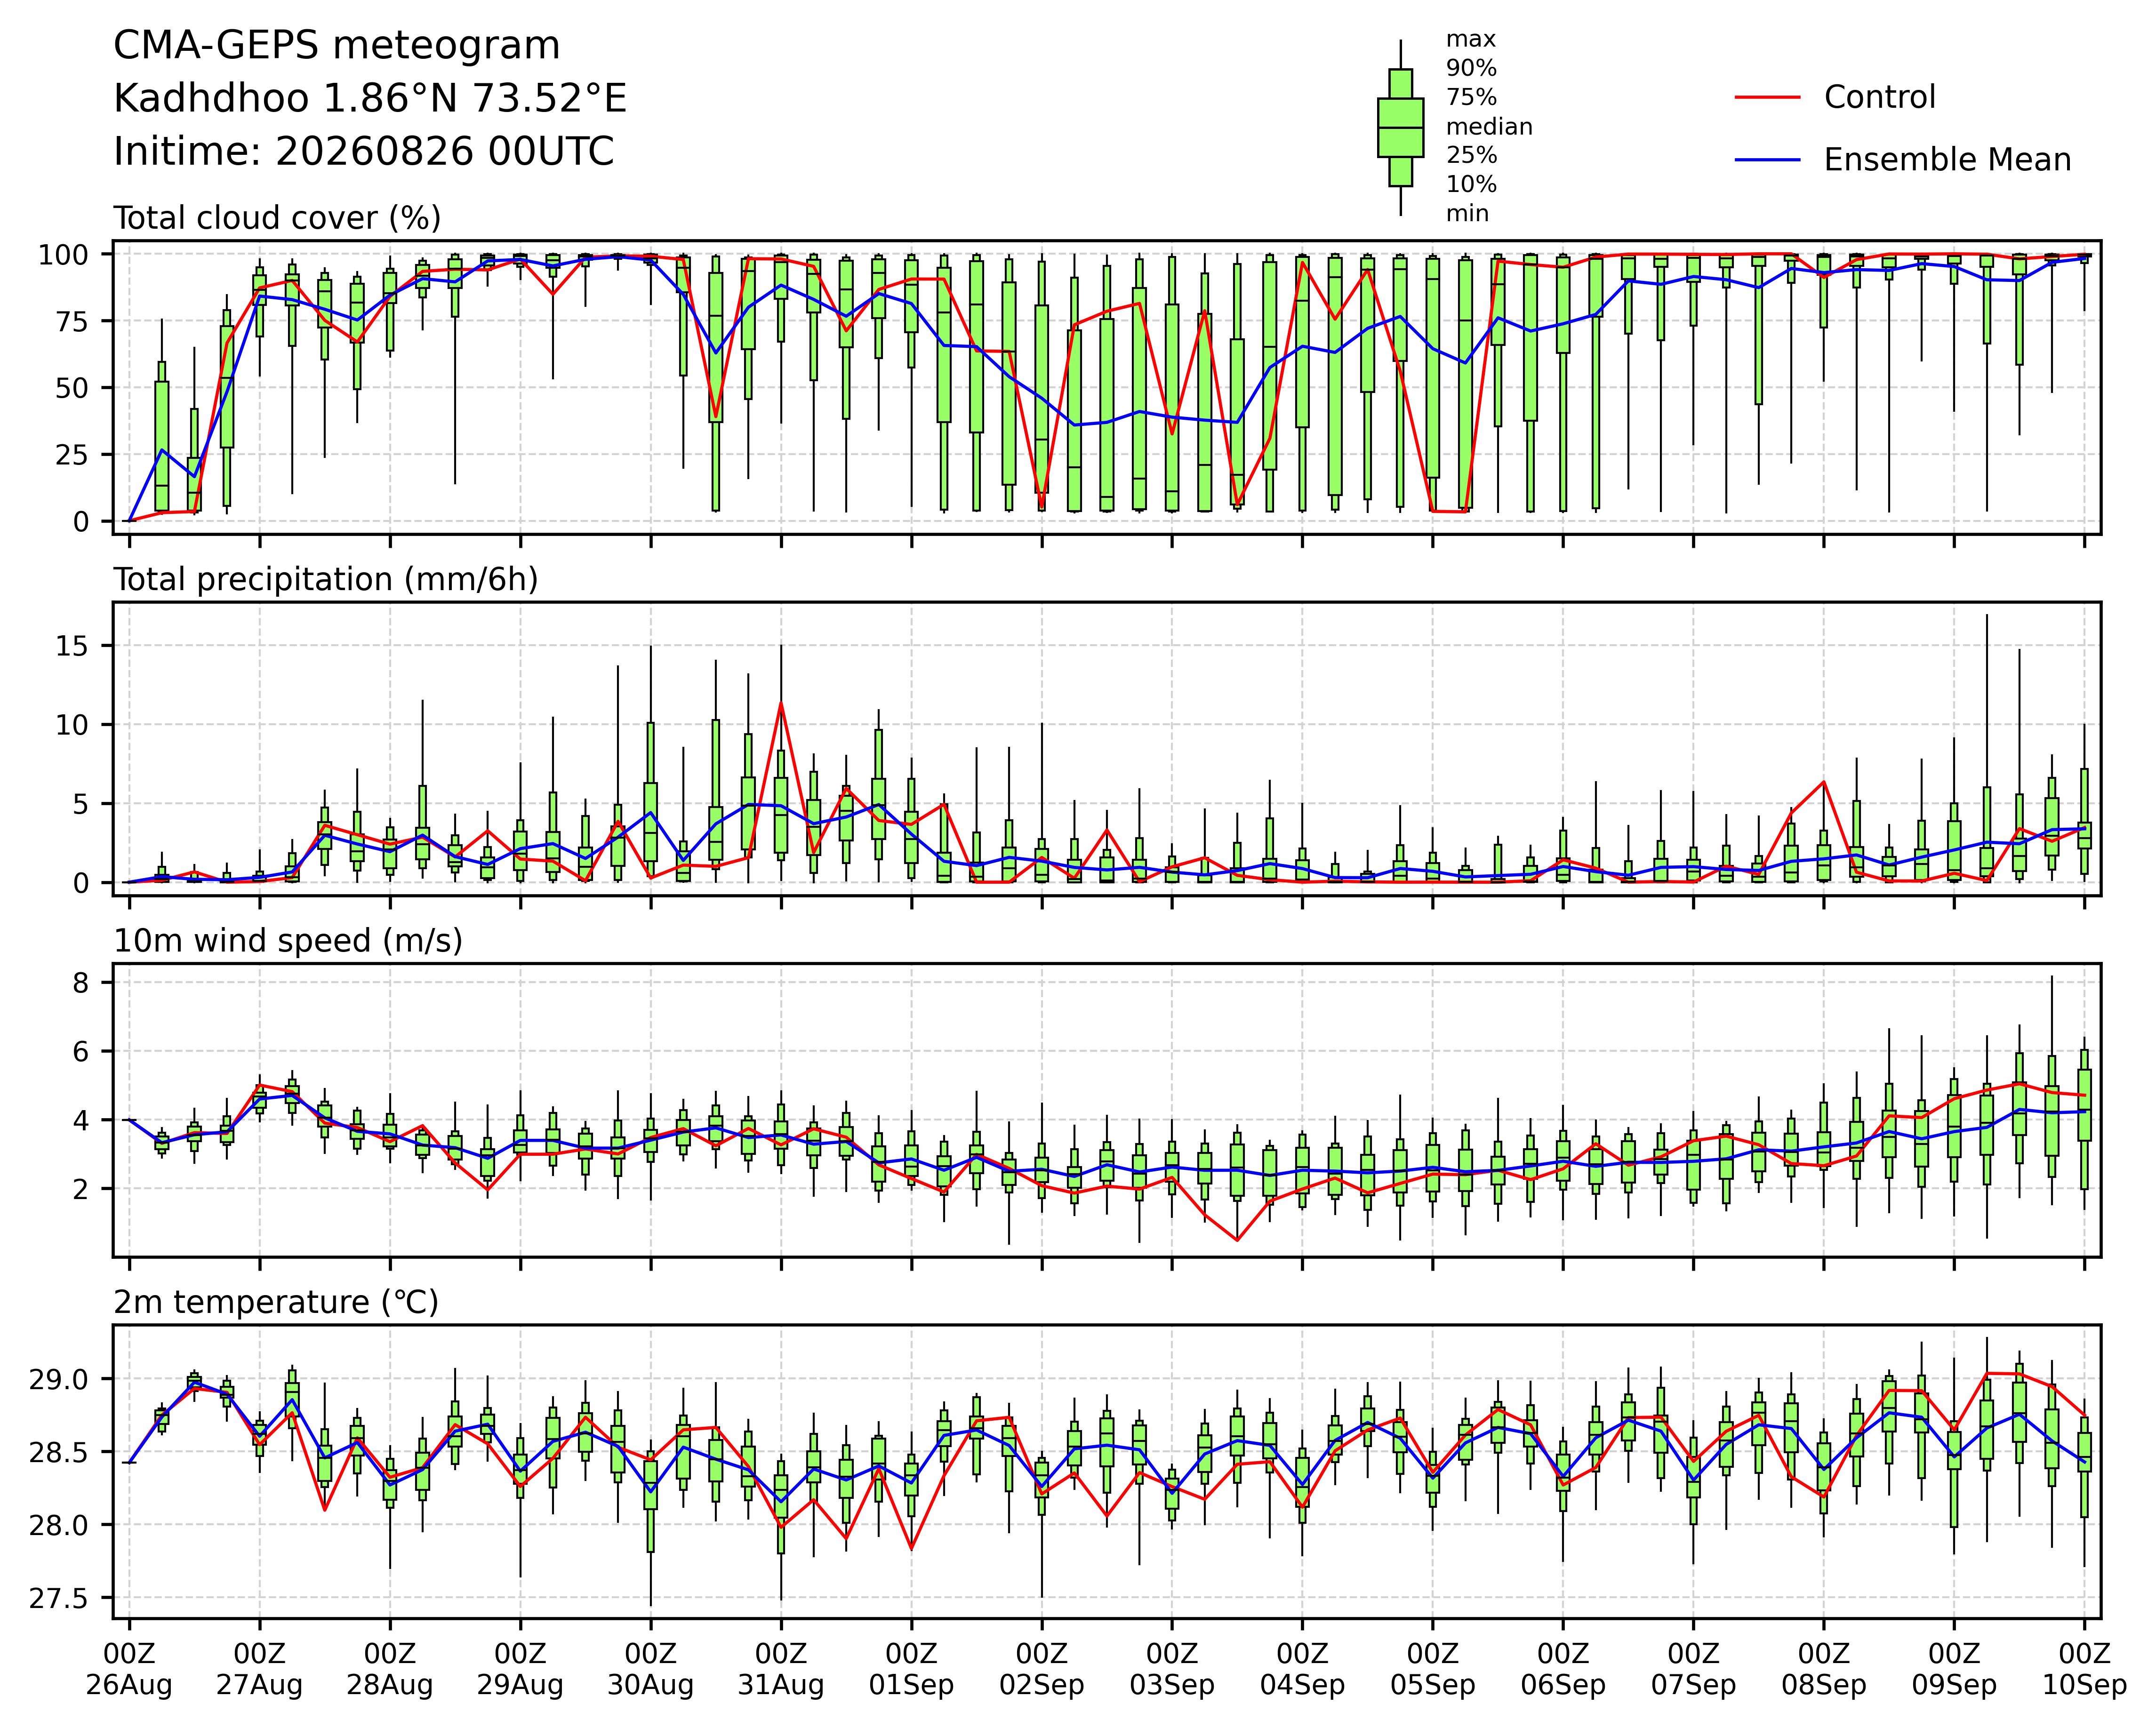2156x1728 pixels.
Task: Click the blue Ensemble Mean legend line
Action: [1767, 160]
